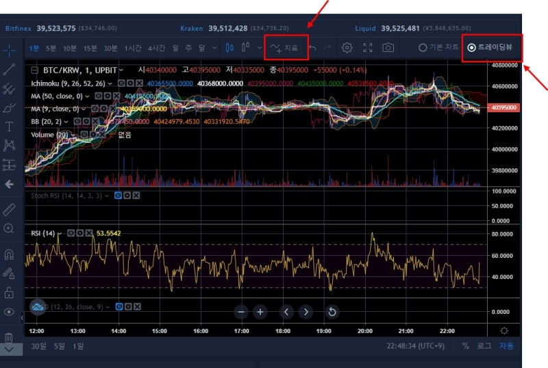Expand the Ichimoku indicator options arrow
The width and height of the screenshot is (548, 368).
coord(110,83)
